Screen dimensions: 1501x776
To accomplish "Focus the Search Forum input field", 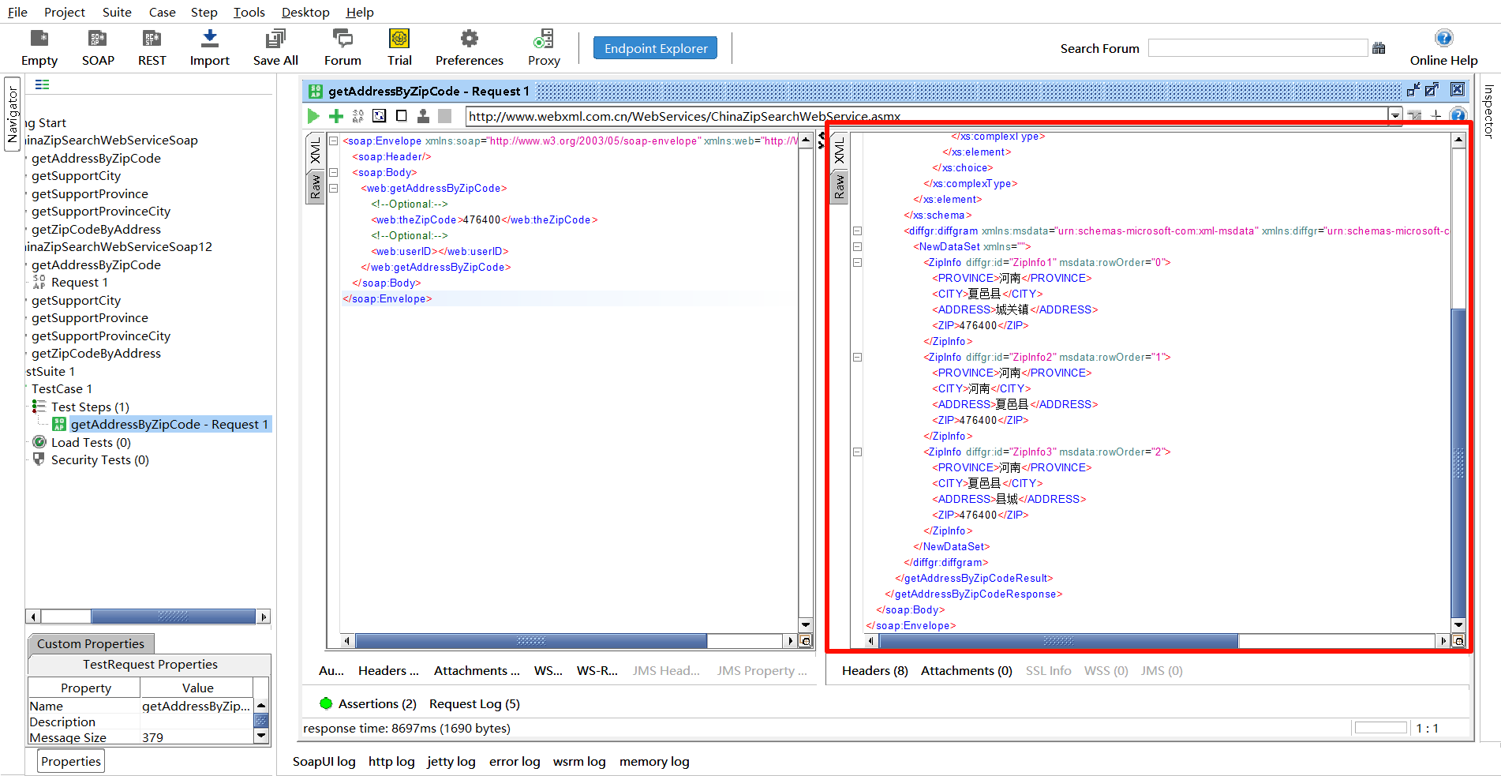I will coord(1258,48).
